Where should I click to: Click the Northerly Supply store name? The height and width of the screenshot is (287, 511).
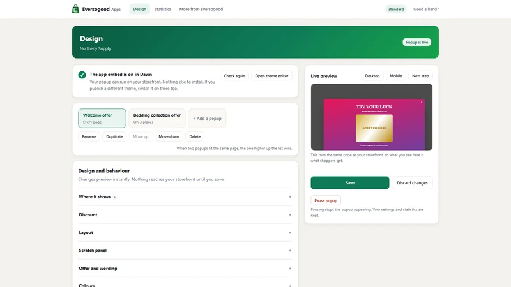point(95,48)
